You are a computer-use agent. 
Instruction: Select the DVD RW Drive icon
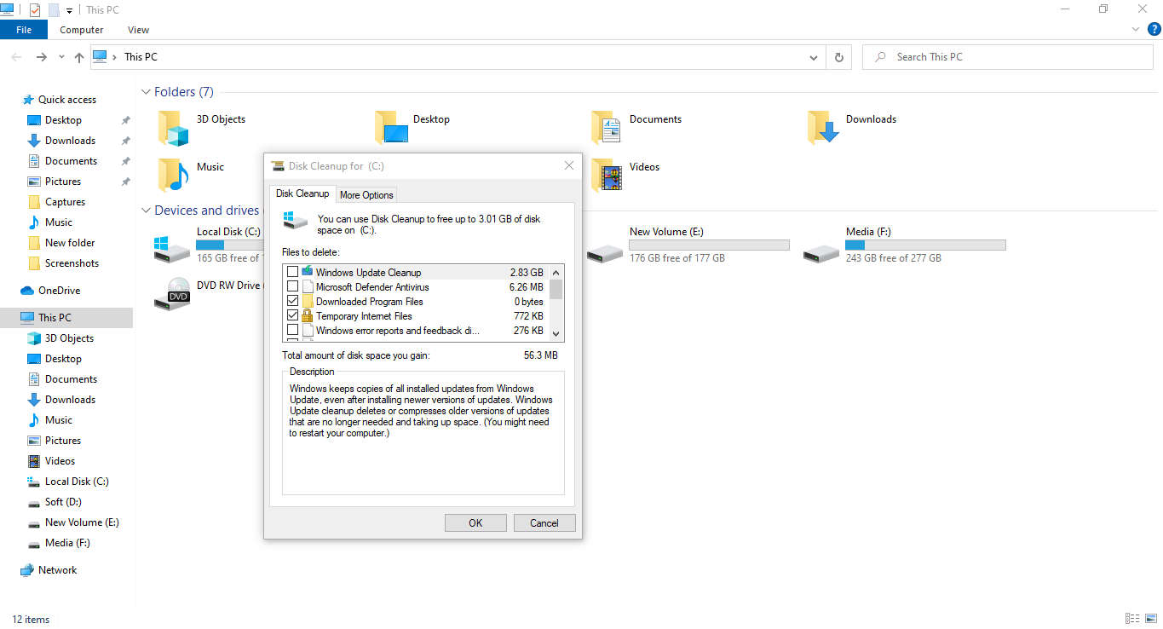(x=172, y=294)
